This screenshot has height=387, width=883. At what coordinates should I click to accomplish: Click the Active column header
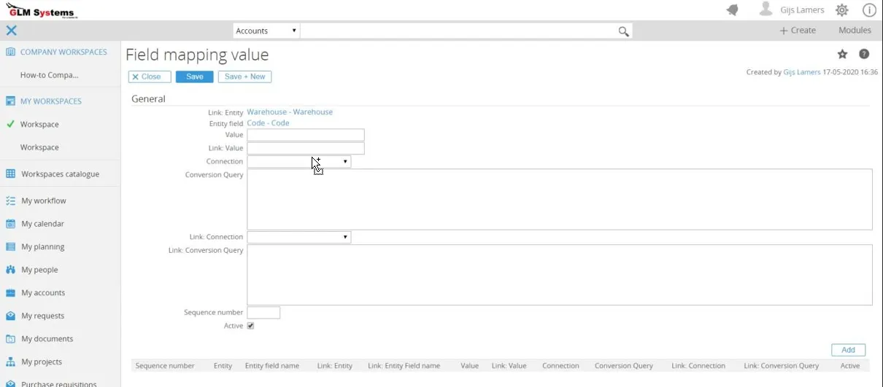point(849,366)
